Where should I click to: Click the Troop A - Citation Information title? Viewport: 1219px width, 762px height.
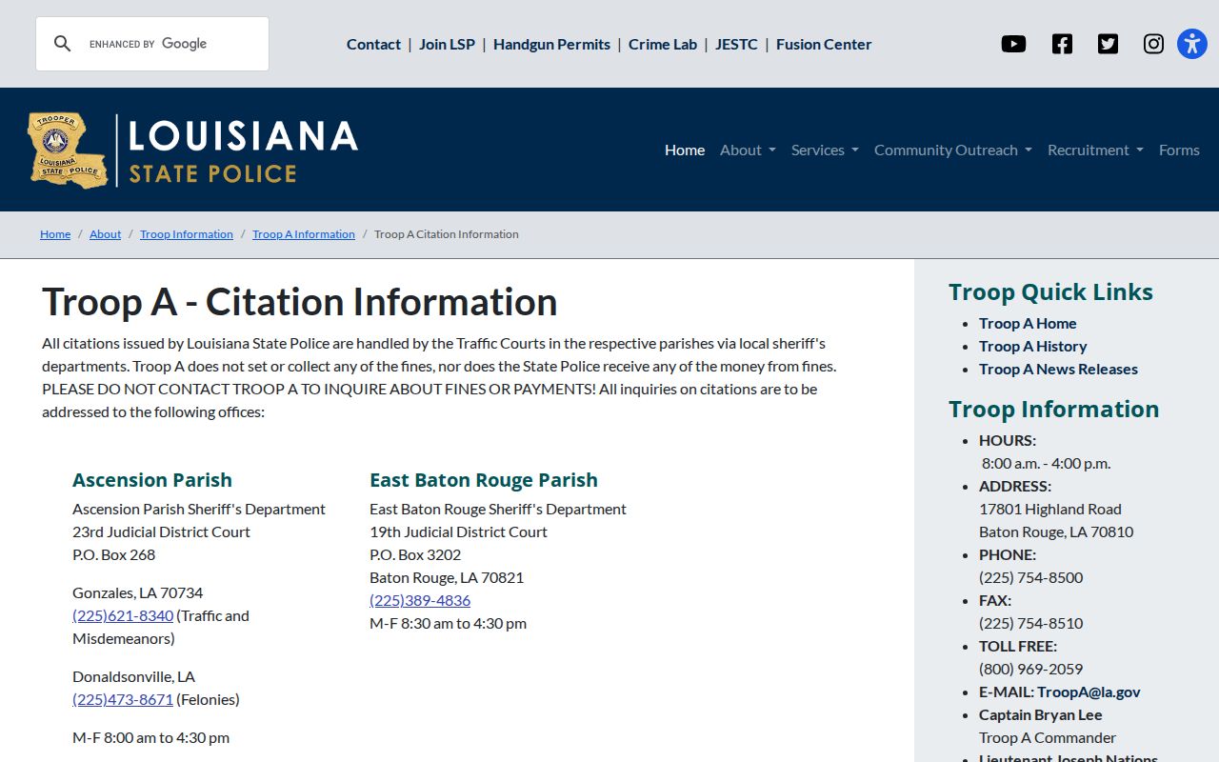point(300,302)
